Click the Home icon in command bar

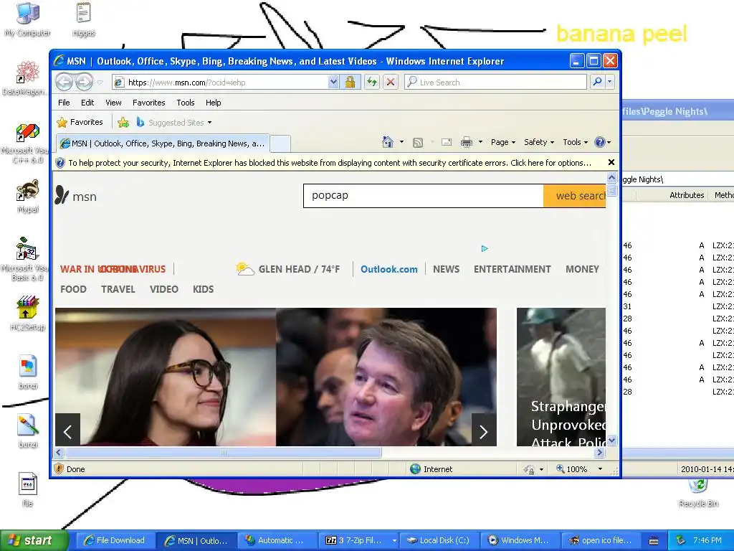[x=388, y=142]
